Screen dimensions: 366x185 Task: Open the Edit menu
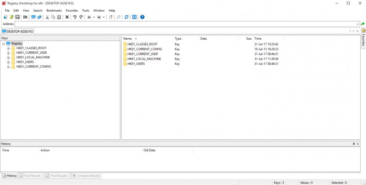pyautogui.click(x=16, y=11)
